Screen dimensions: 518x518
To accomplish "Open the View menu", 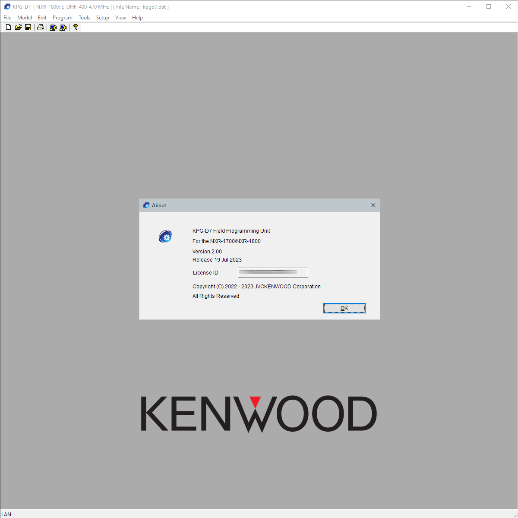I will (x=120, y=18).
